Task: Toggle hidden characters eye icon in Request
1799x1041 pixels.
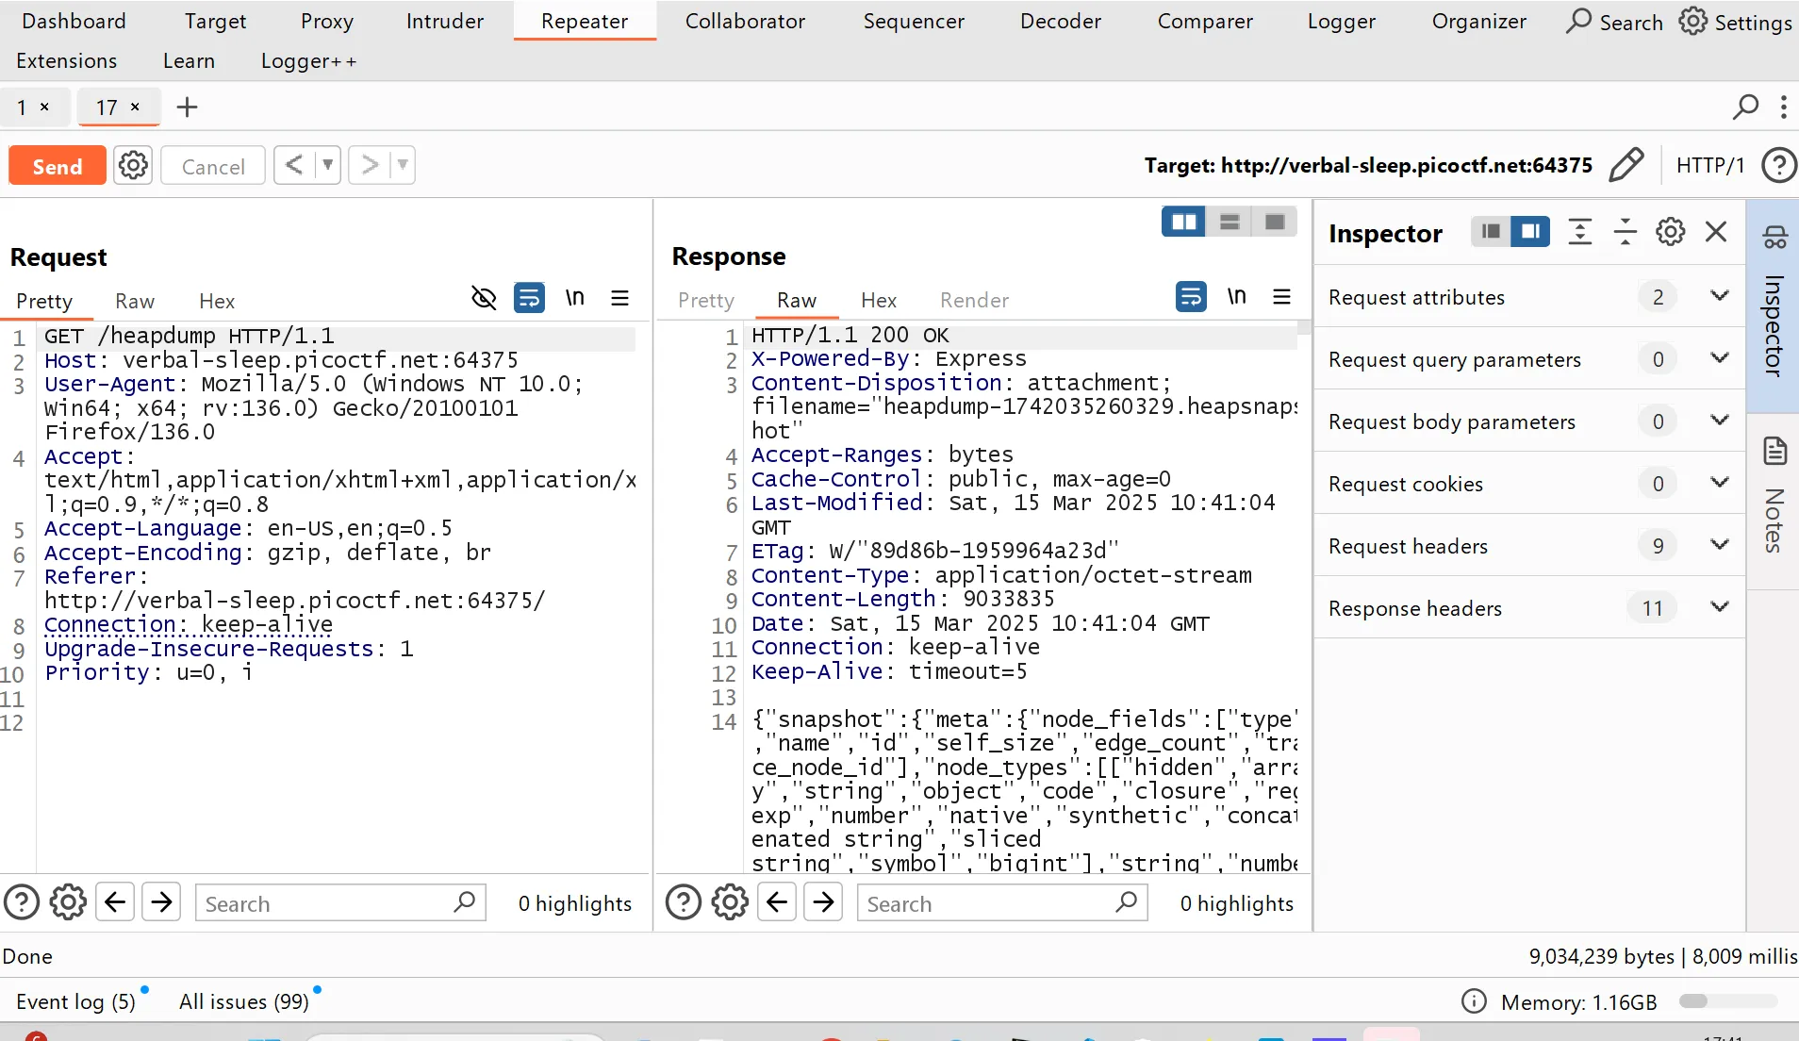Action: [484, 299]
